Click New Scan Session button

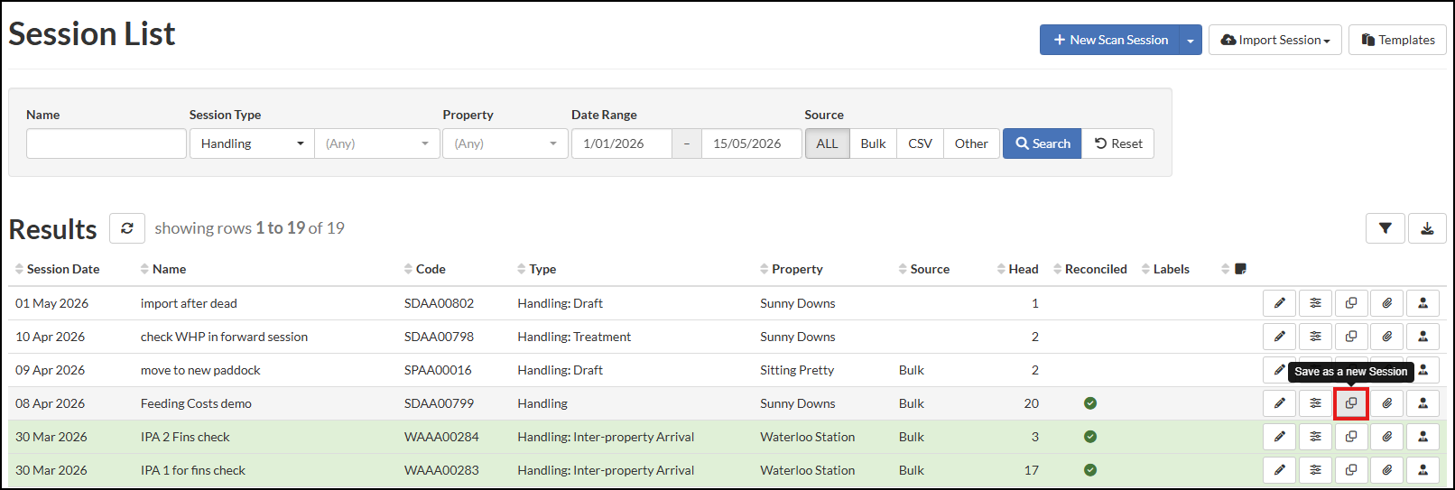point(1110,40)
